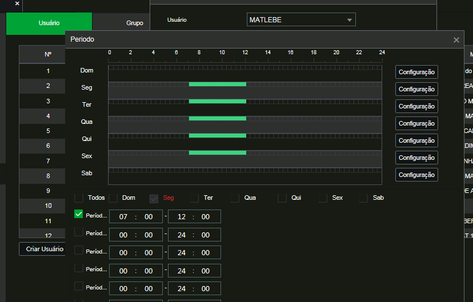This screenshot has height=302, width=473.
Task: Close the top-left window tab
Action: click(x=17, y=3)
